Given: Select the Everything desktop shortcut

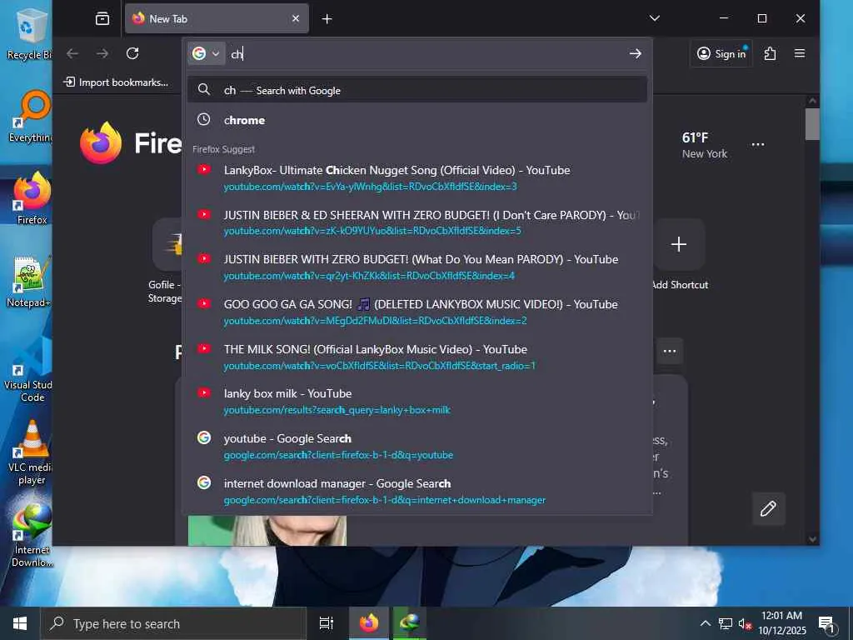Looking at the screenshot, I should tap(31, 117).
